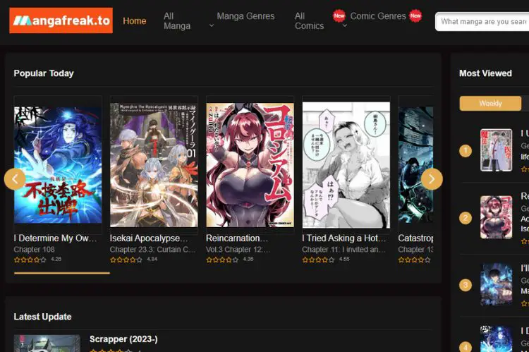Screen dimensions: 529x352
Task: Open Chapter 11: I invited an... link
Action: coord(343,250)
